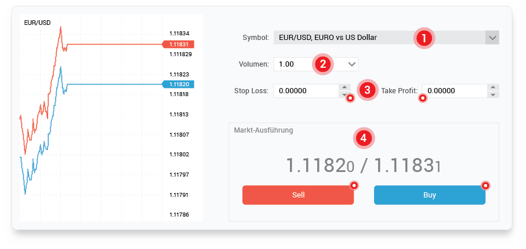Click the 1.111829 price axis label
This screenshot has width=526, height=249.
click(180, 54)
